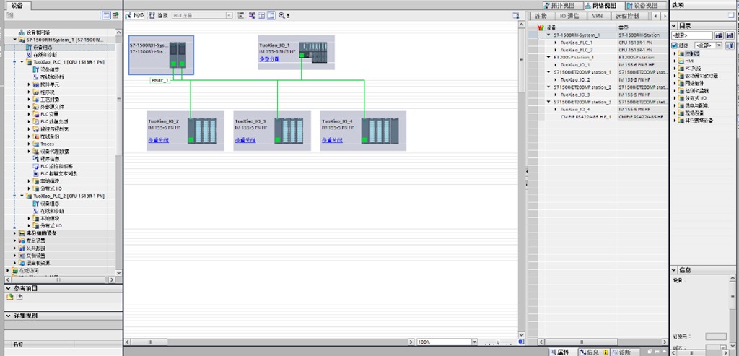Click the 多重分配 link under TuoXiao_IO_1
The height and width of the screenshot is (356, 739).
pyautogui.click(x=269, y=59)
